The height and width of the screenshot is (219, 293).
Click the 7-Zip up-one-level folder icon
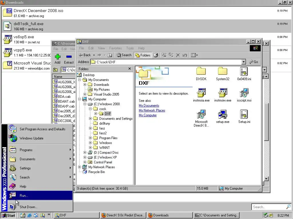click(x=55, y=70)
